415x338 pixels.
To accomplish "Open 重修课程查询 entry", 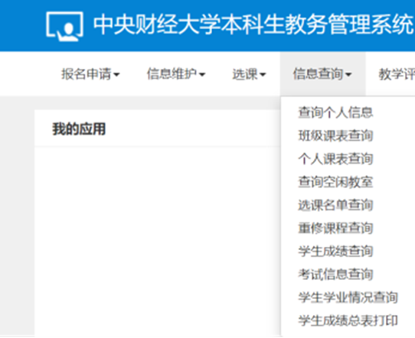I will [335, 228].
